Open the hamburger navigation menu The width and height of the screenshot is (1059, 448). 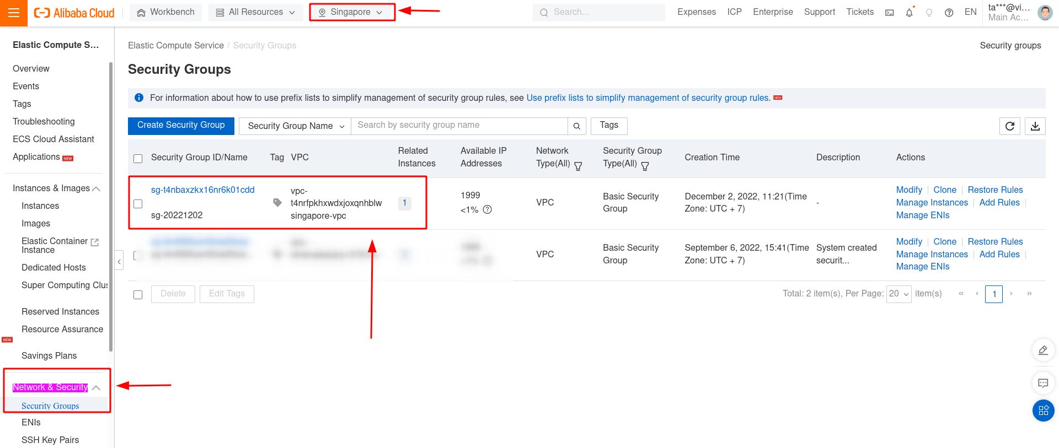click(x=14, y=13)
